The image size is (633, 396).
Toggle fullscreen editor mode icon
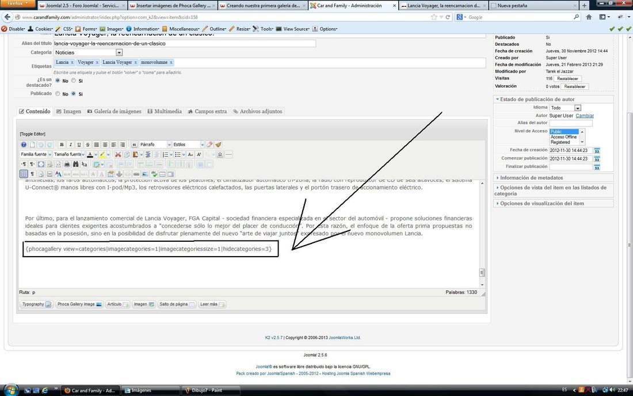pos(41,164)
